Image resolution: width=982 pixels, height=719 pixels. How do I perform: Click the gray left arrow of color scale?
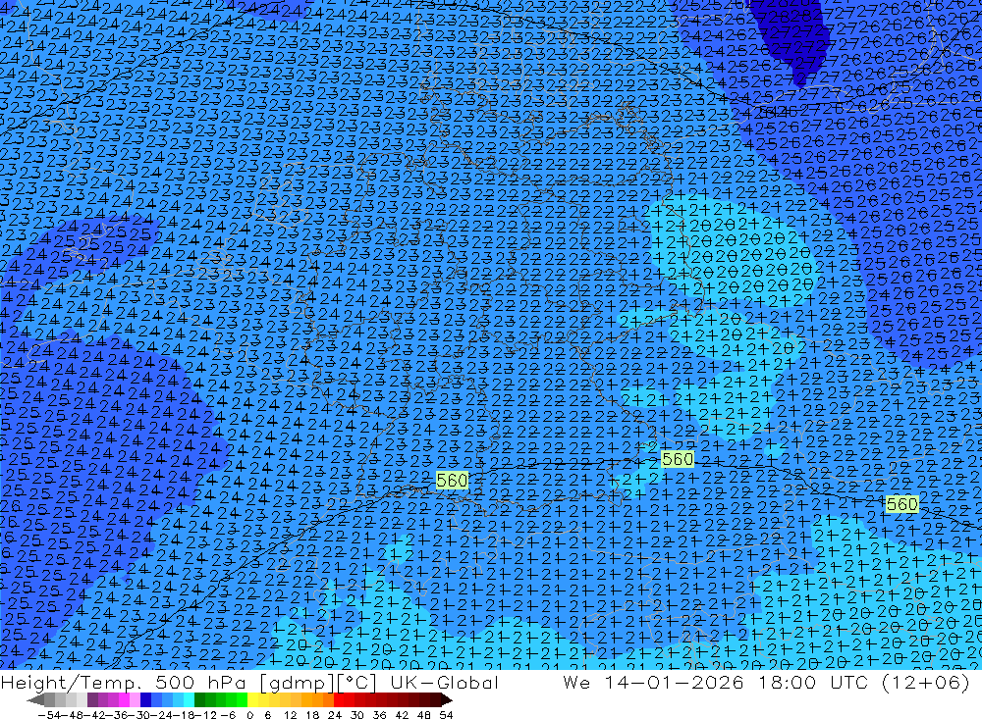35,699
